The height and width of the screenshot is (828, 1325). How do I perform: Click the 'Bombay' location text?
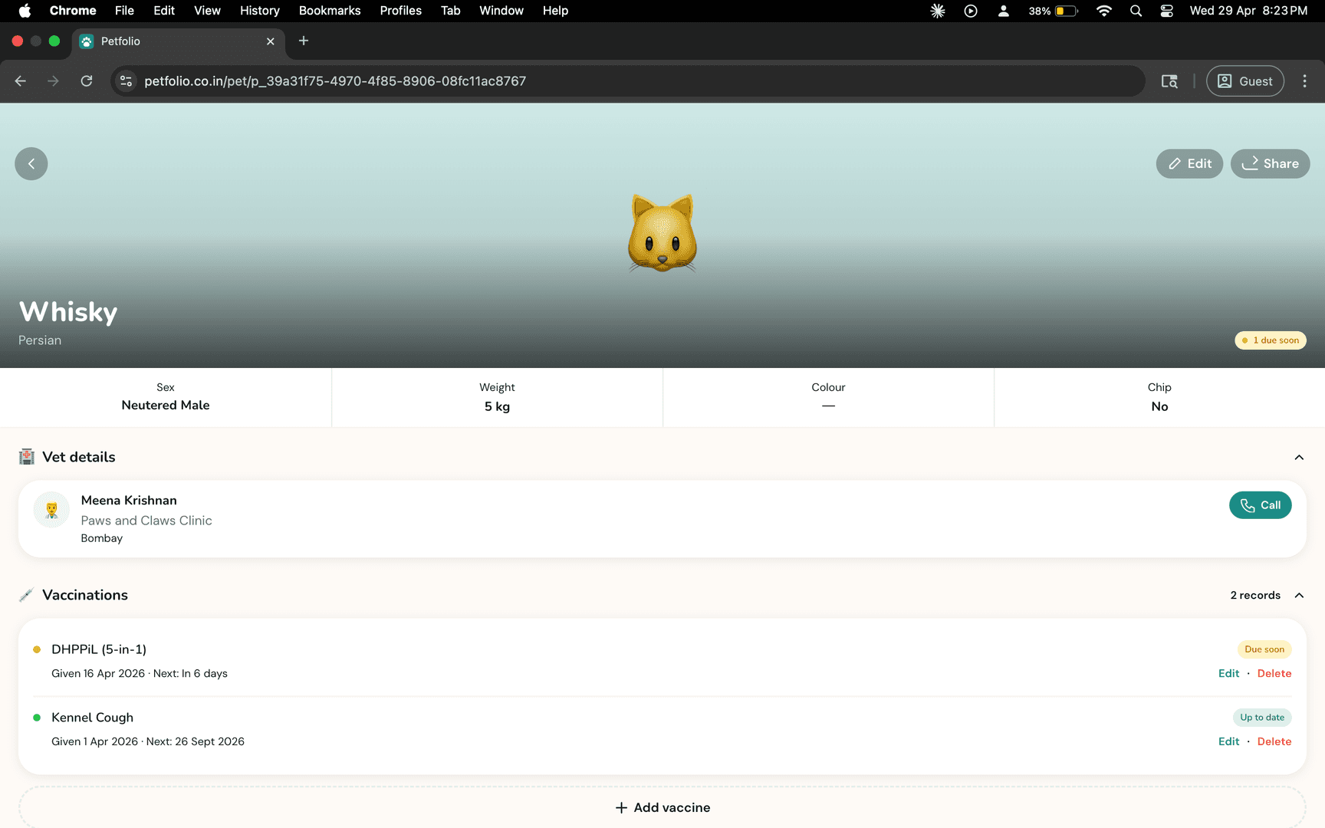coord(102,538)
